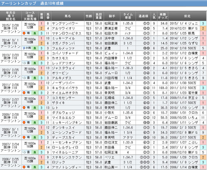The image size is (207, 170).
Task: Click the cloudy weather icon for 2012/2/25 race
Action: (x=24, y=78)
